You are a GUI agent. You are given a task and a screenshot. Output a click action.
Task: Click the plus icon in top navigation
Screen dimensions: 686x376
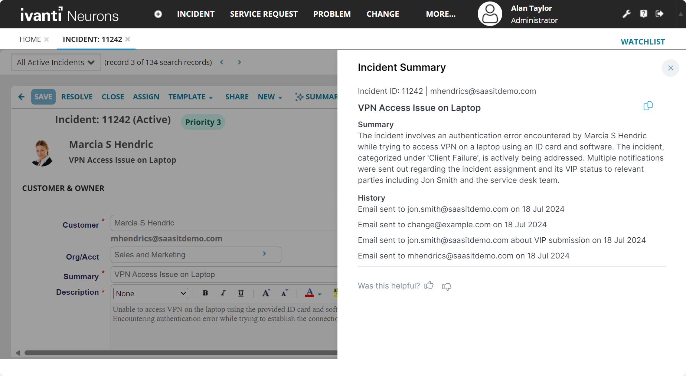point(158,14)
